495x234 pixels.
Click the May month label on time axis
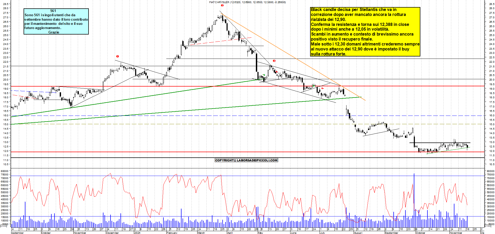click(x=260, y=233)
